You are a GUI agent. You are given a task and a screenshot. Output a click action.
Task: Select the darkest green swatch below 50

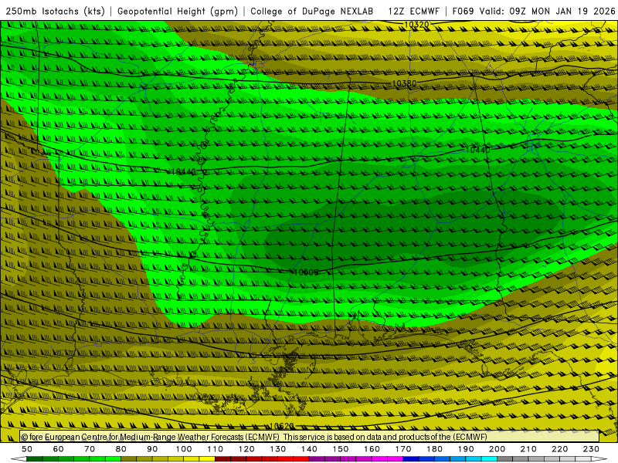35,459
